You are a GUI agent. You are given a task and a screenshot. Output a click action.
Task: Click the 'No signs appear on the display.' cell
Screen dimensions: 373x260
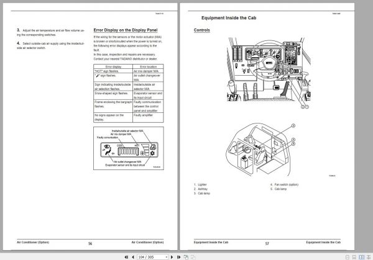click(113, 117)
